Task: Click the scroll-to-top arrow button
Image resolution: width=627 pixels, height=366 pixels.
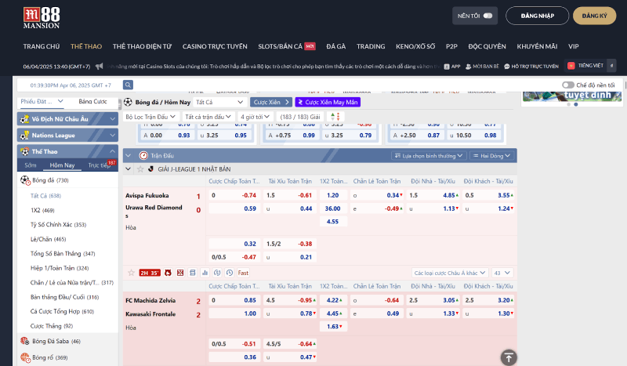Action: click(x=509, y=357)
